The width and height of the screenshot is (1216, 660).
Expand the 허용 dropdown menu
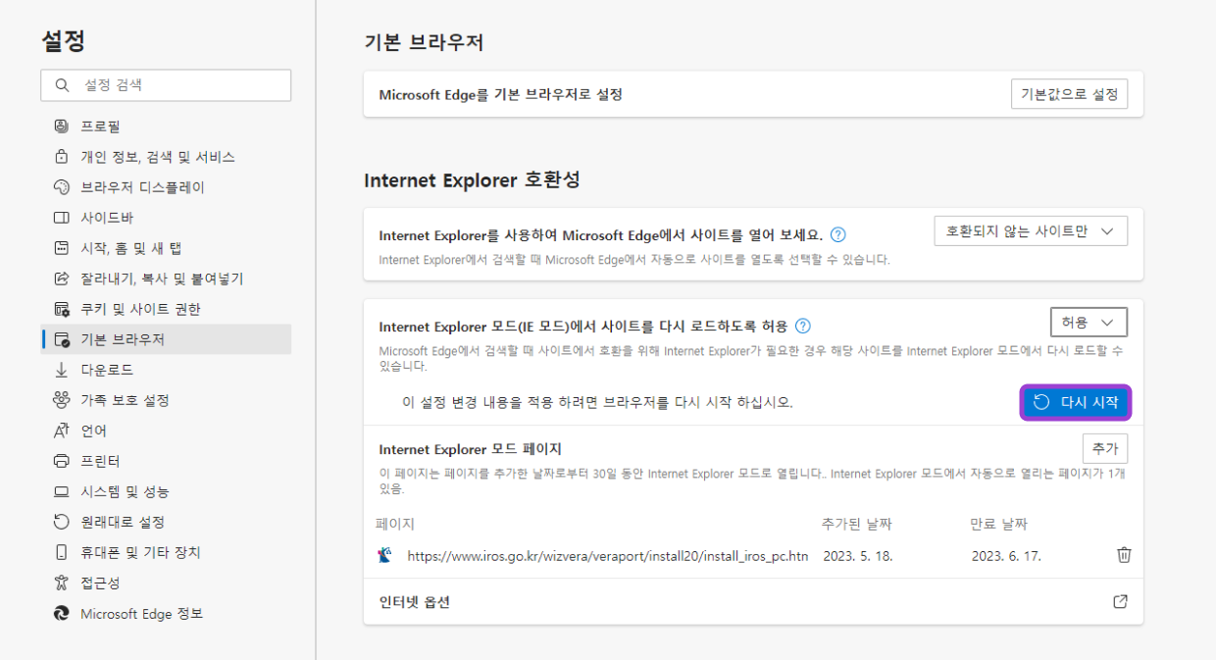1089,321
